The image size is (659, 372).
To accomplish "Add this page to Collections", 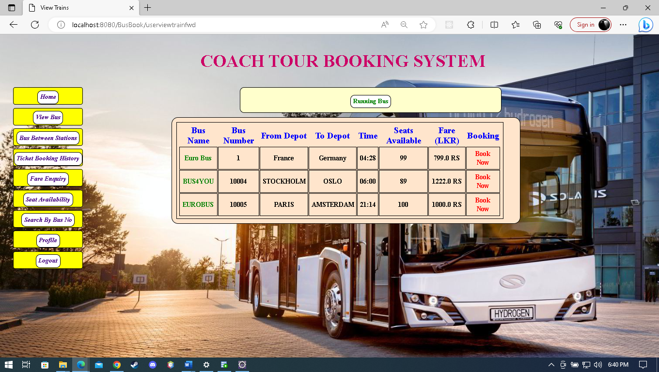I will 536,25.
